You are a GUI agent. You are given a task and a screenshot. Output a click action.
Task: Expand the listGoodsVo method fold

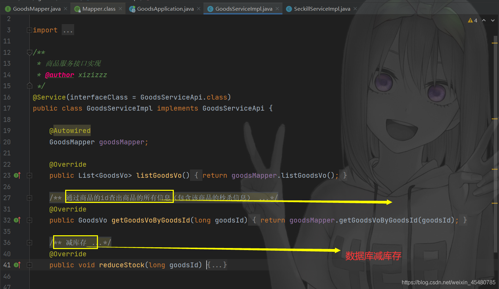point(29,176)
